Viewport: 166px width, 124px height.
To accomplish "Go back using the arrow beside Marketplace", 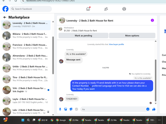I will click(x=5, y=17).
